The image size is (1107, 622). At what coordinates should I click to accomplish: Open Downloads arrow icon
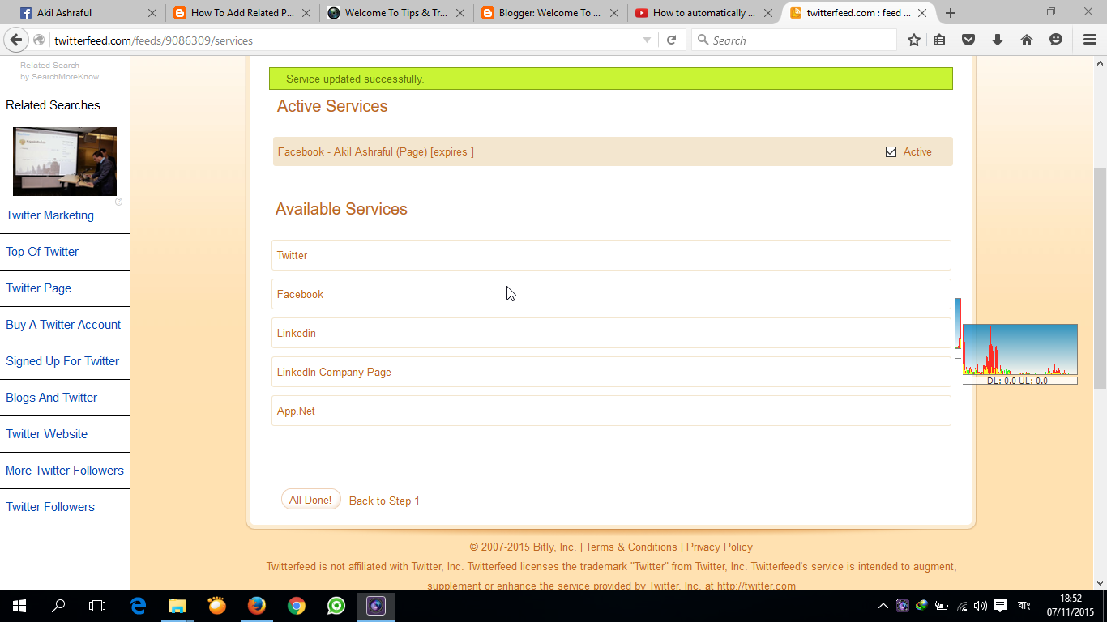pos(998,40)
